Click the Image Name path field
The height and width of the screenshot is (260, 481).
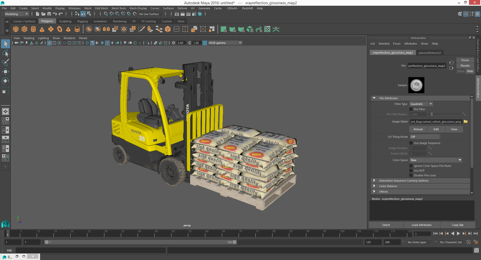[436, 122]
